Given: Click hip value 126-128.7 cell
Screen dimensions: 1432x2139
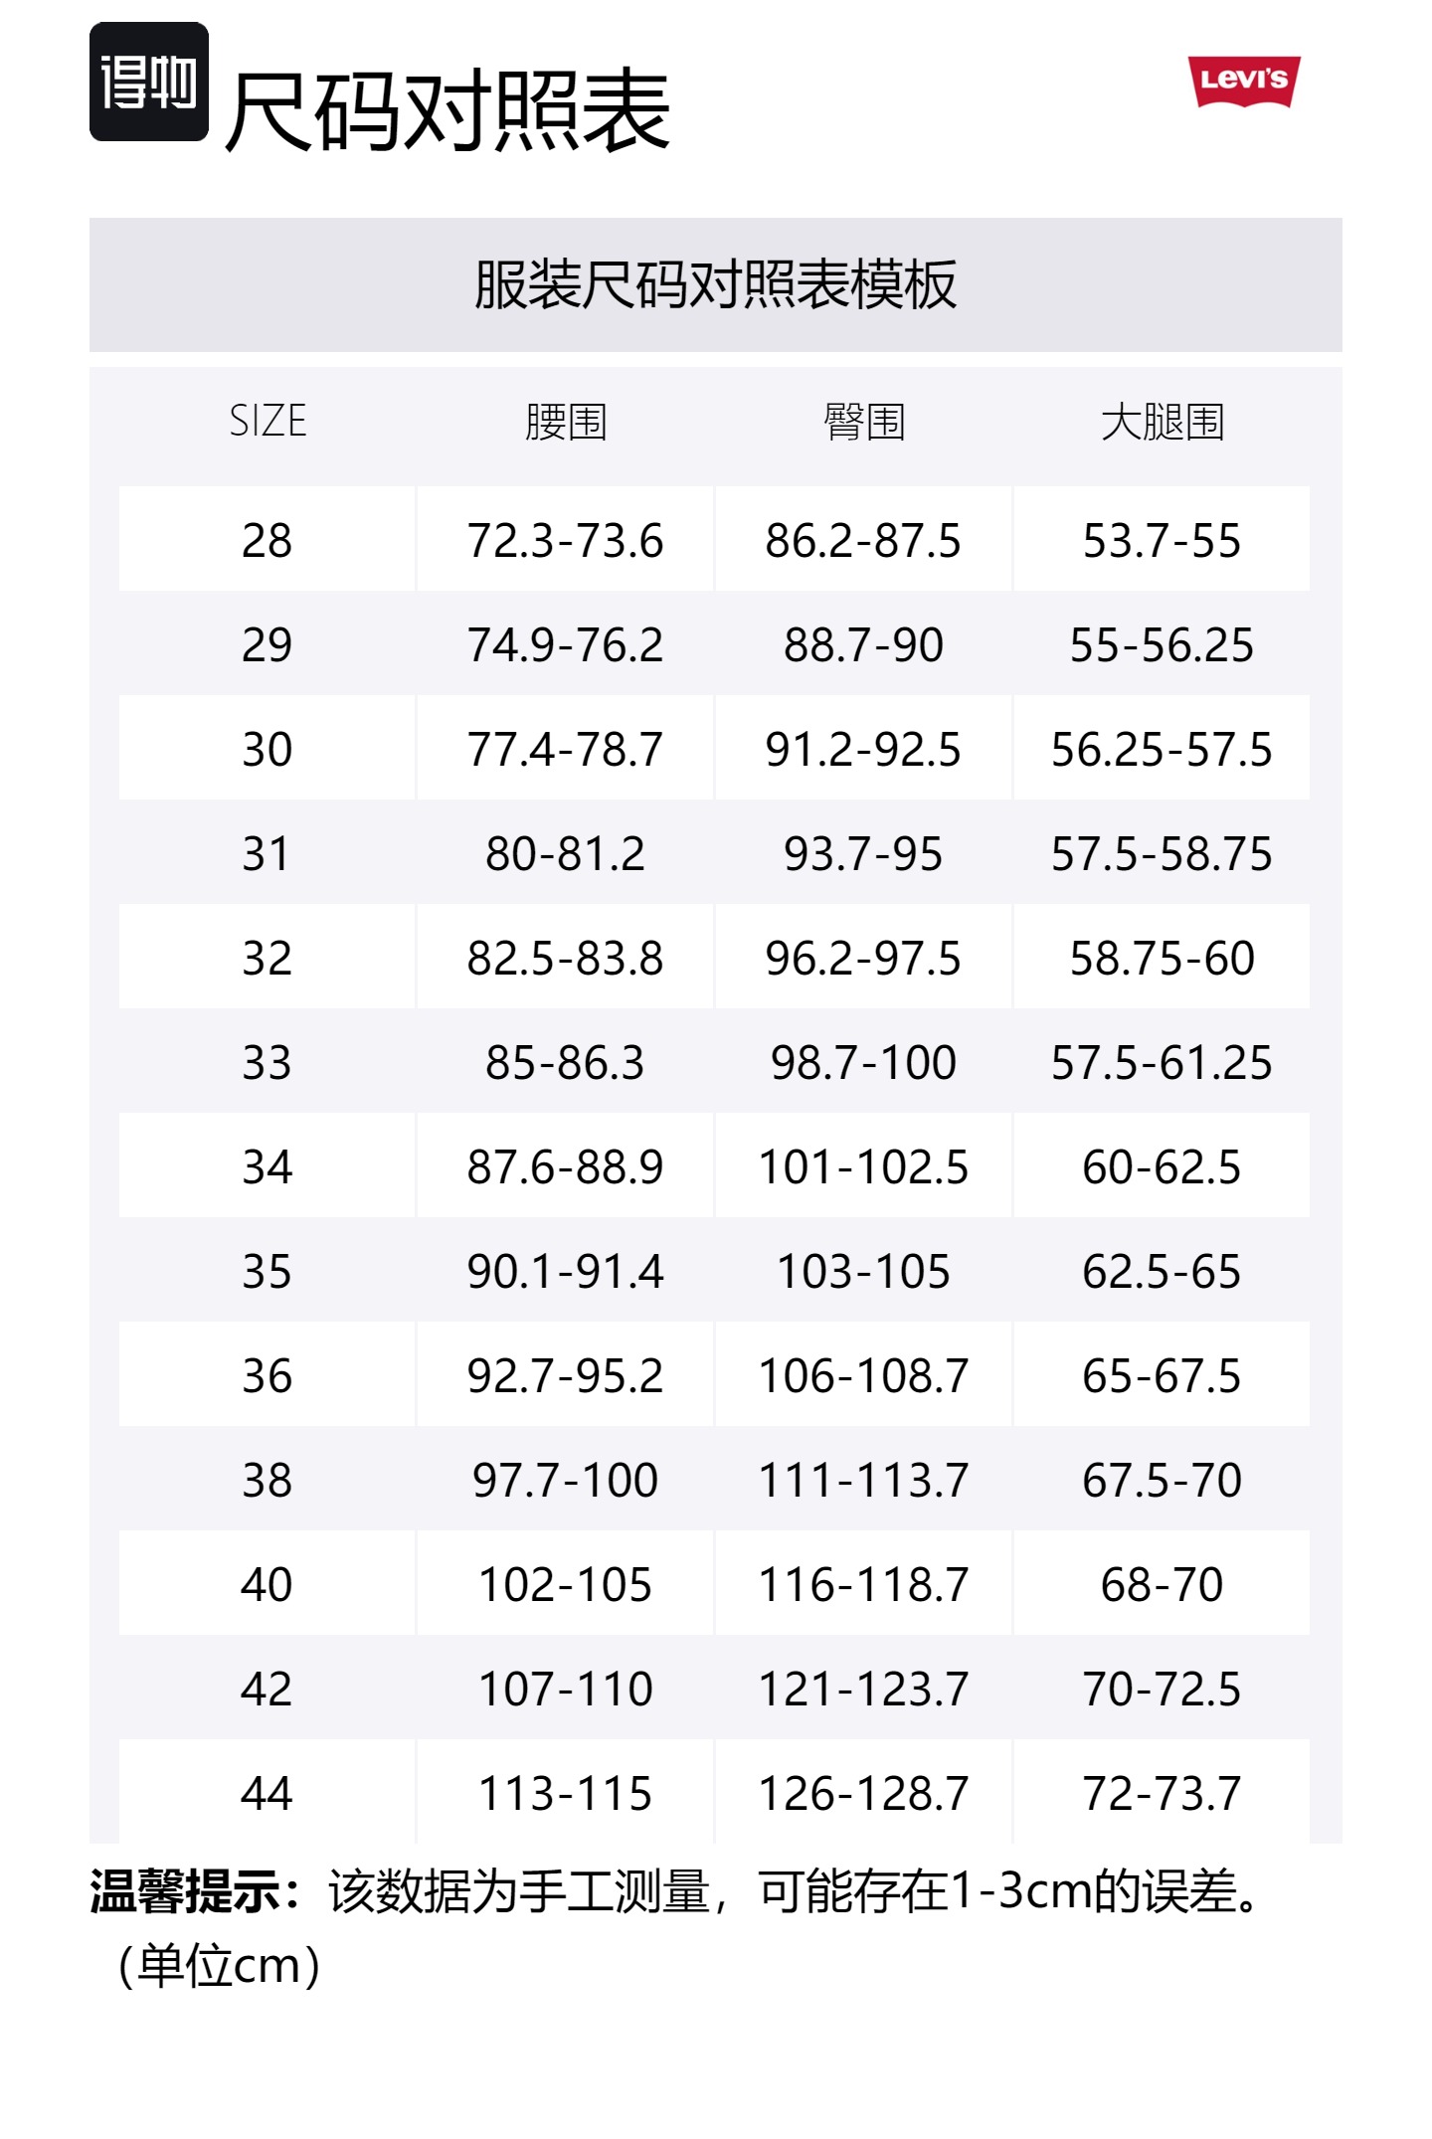Looking at the screenshot, I should click(x=863, y=1794).
